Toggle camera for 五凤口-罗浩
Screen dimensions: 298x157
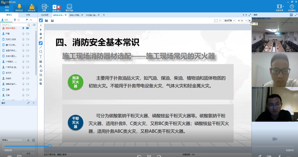[x=28, y=39]
